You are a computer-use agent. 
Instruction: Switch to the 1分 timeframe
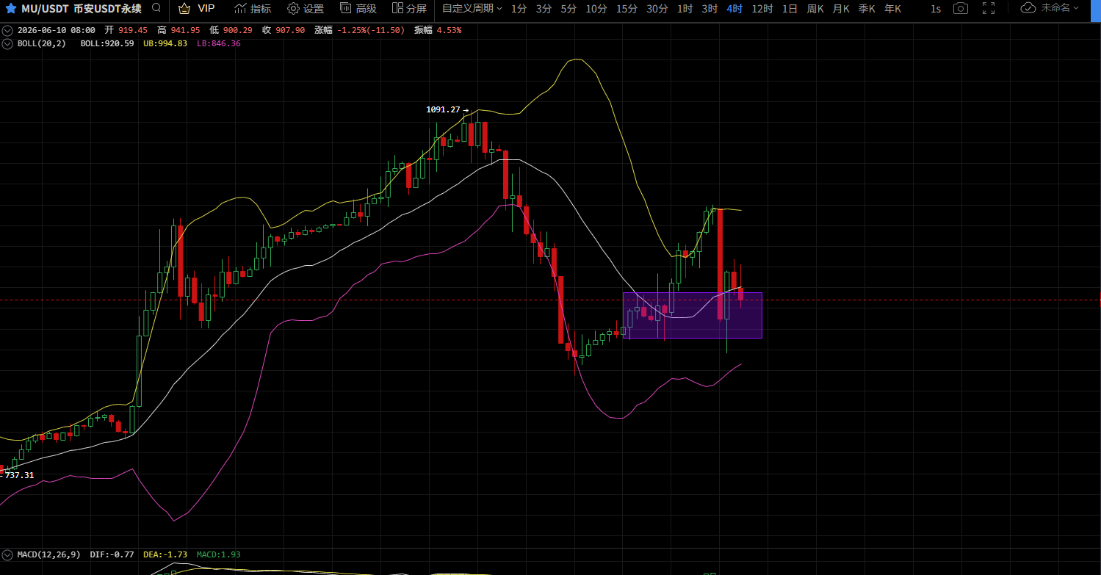pyautogui.click(x=519, y=8)
